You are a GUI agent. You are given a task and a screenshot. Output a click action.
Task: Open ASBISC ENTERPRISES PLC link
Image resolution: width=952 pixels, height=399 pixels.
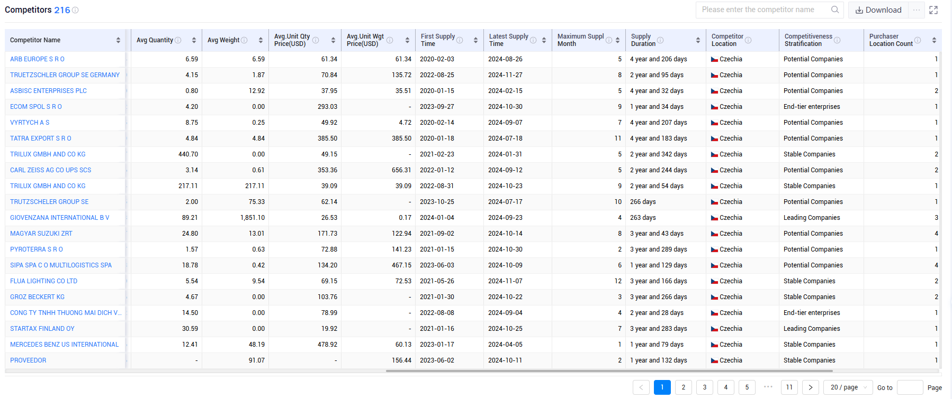click(x=48, y=91)
